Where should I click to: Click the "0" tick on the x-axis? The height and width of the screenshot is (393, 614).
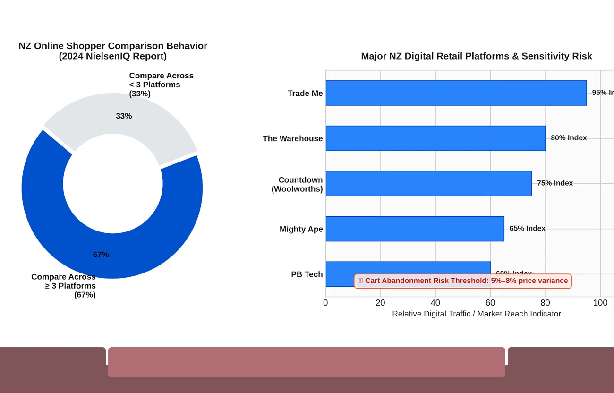point(325,303)
